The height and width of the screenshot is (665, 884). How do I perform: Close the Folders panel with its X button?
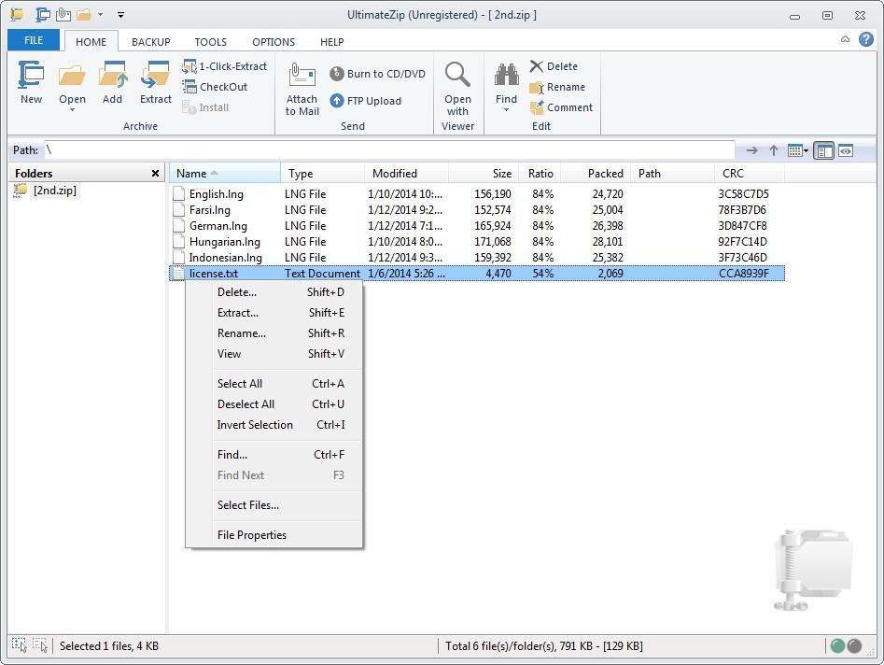[x=155, y=173]
